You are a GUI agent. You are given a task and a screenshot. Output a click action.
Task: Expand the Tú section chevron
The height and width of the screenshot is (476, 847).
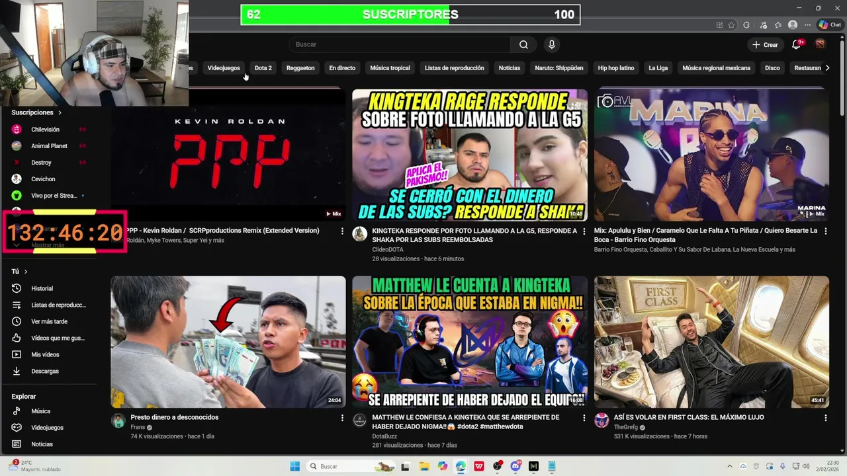[x=26, y=272]
